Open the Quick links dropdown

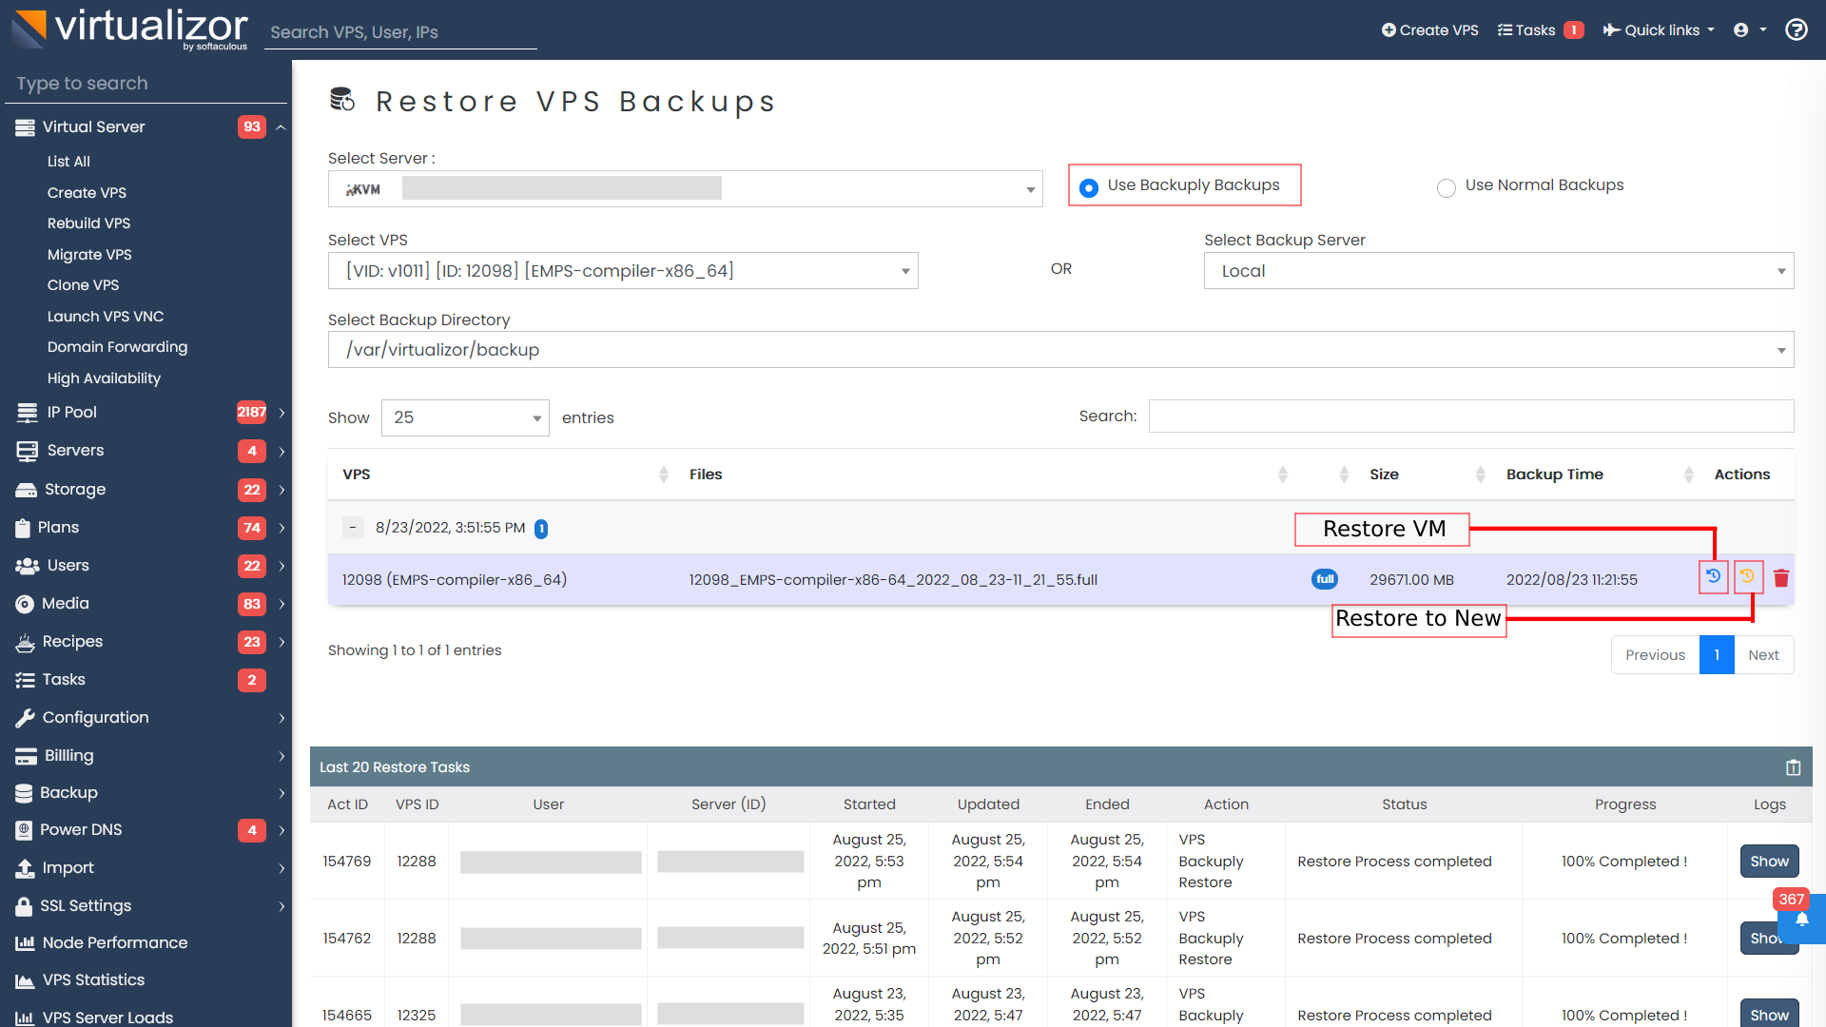(1659, 29)
